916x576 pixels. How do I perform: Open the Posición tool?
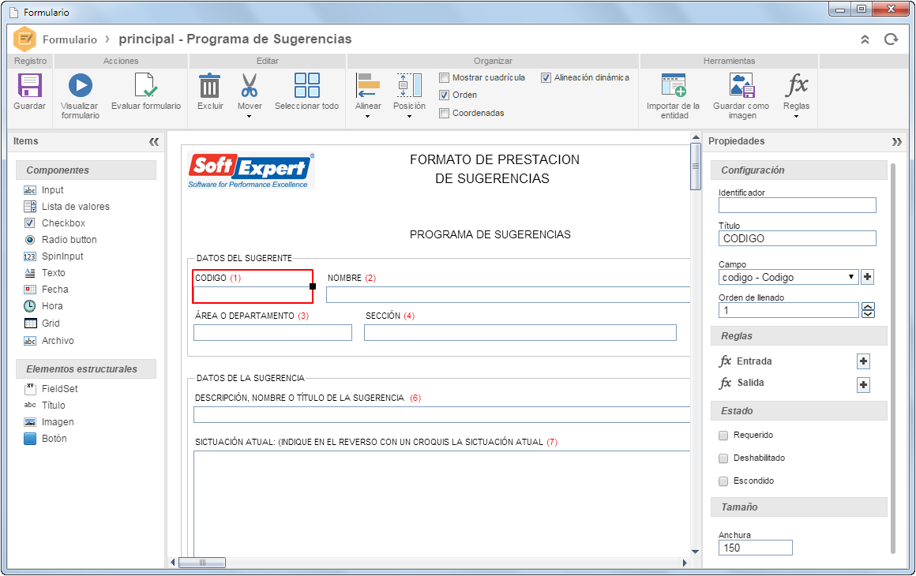click(409, 85)
